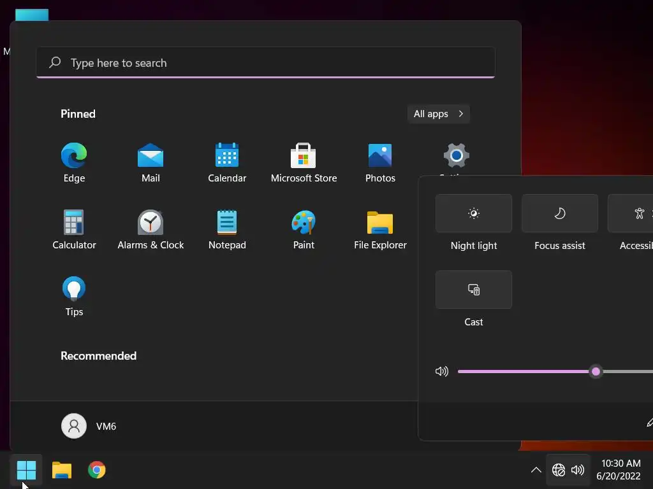Image resolution: width=653 pixels, height=489 pixels.
Task: Open Notepad from pinned apps
Action: pyautogui.click(x=227, y=229)
